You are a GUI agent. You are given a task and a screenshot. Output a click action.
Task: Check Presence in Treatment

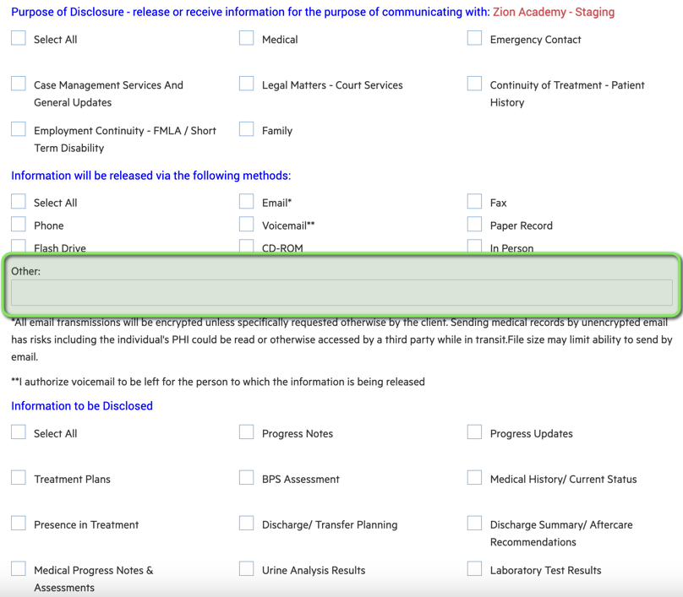[x=19, y=523]
